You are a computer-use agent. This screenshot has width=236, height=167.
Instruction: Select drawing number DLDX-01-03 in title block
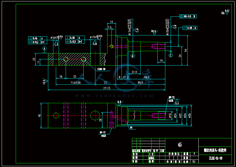click(216, 158)
